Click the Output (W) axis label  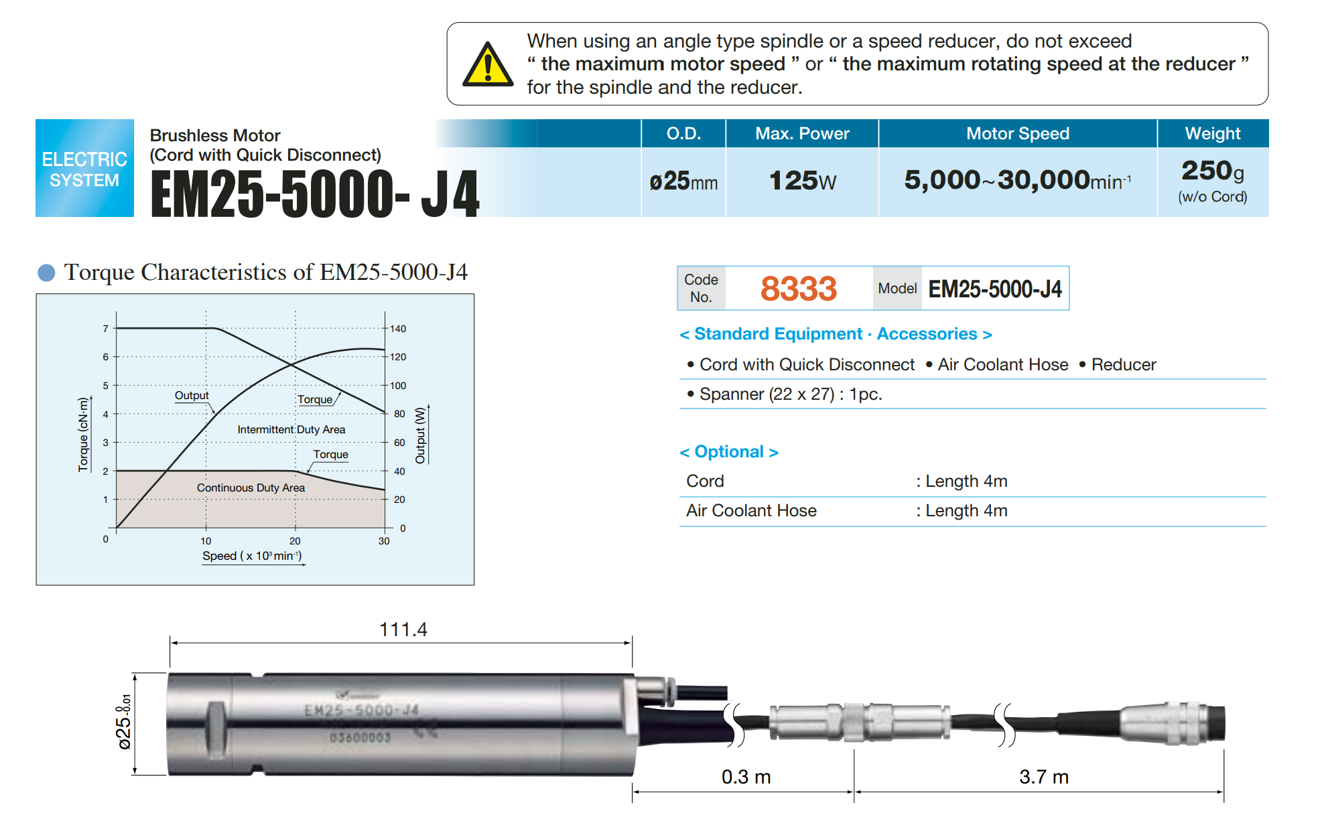(x=420, y=435)
